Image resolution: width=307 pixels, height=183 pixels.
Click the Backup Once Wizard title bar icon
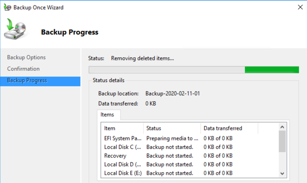[7, 7]
